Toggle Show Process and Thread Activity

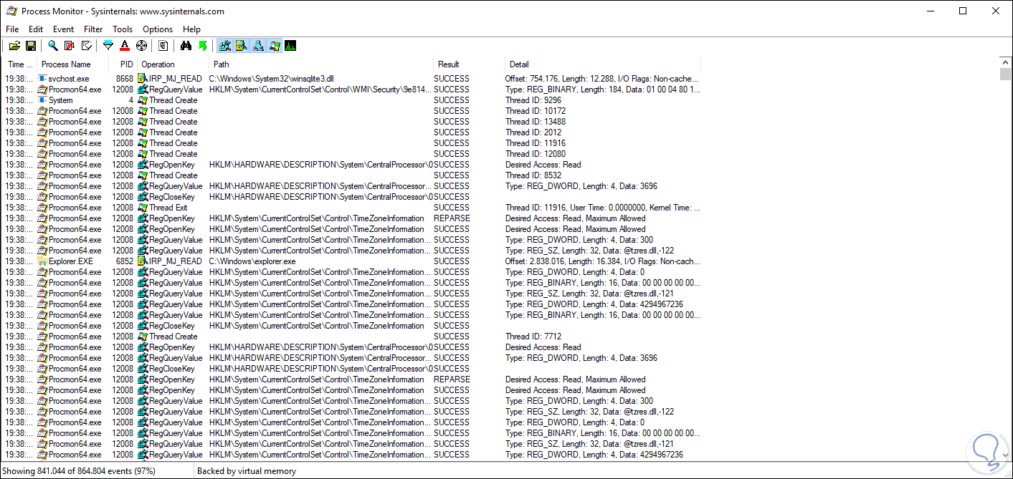click(275, 46)
